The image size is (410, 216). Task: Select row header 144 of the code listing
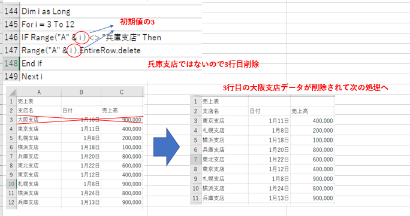(11, 11)
